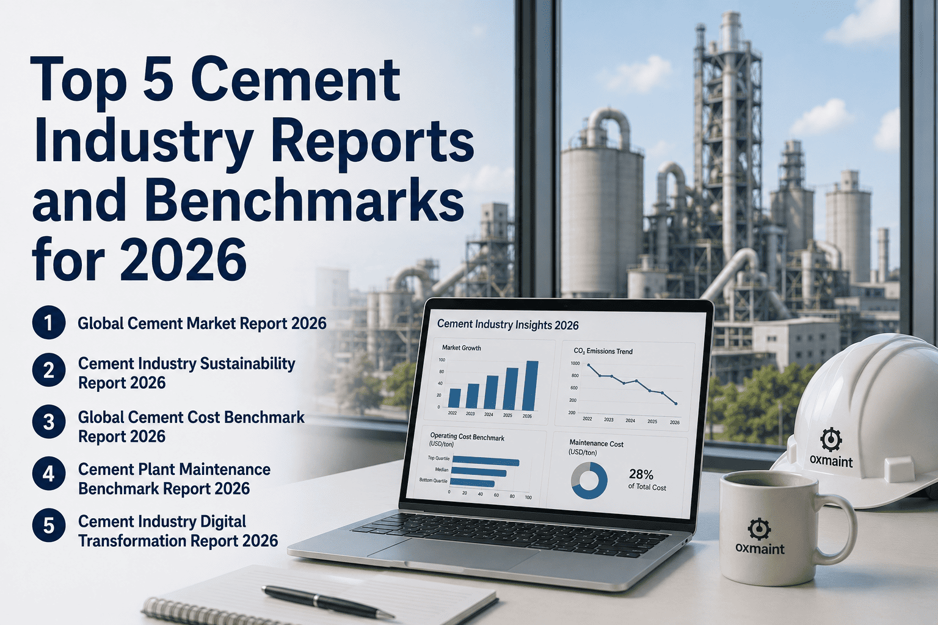Click the number 2 circle bullet
938x625 pixels.
pos(49,370)
